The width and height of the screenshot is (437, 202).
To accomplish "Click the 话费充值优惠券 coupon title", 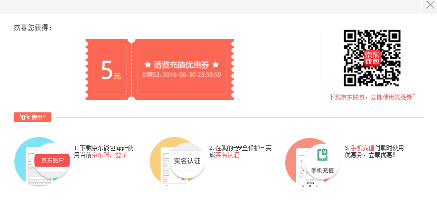I will coord(181,65).
